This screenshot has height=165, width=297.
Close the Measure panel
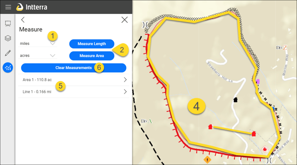click(x=124, y=20)
